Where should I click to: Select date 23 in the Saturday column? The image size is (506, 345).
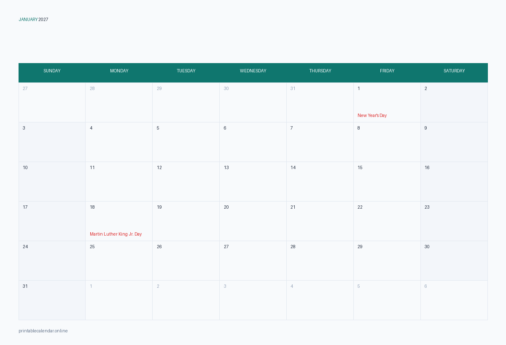click(x=427, y=207)
